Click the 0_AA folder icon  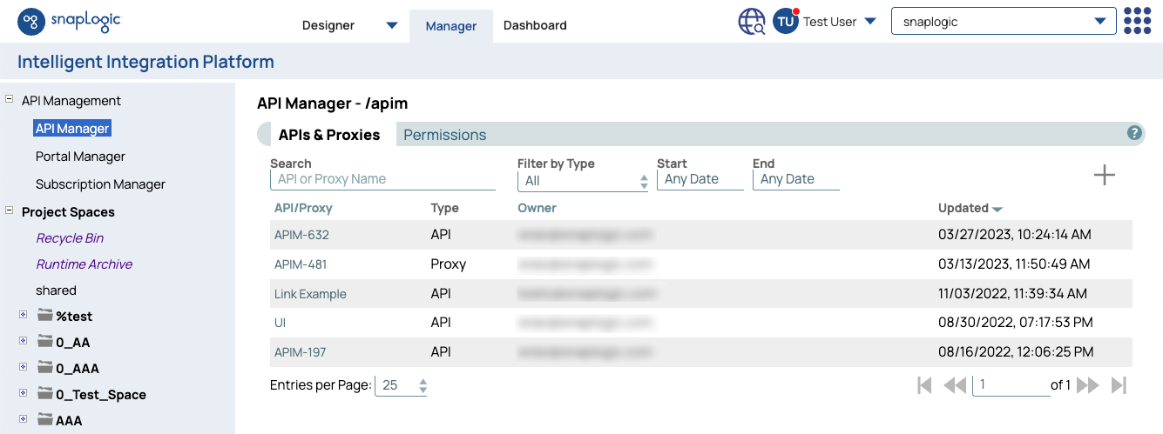coord(45,342)
